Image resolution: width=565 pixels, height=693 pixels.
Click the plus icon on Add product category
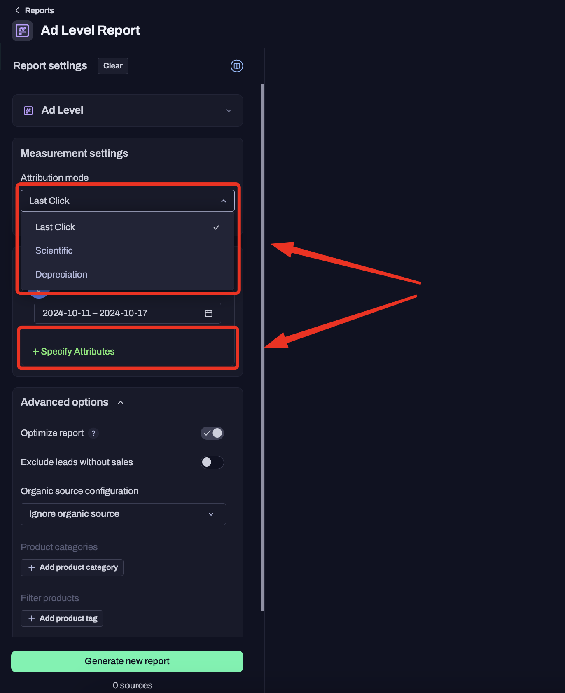coord(32,567)
